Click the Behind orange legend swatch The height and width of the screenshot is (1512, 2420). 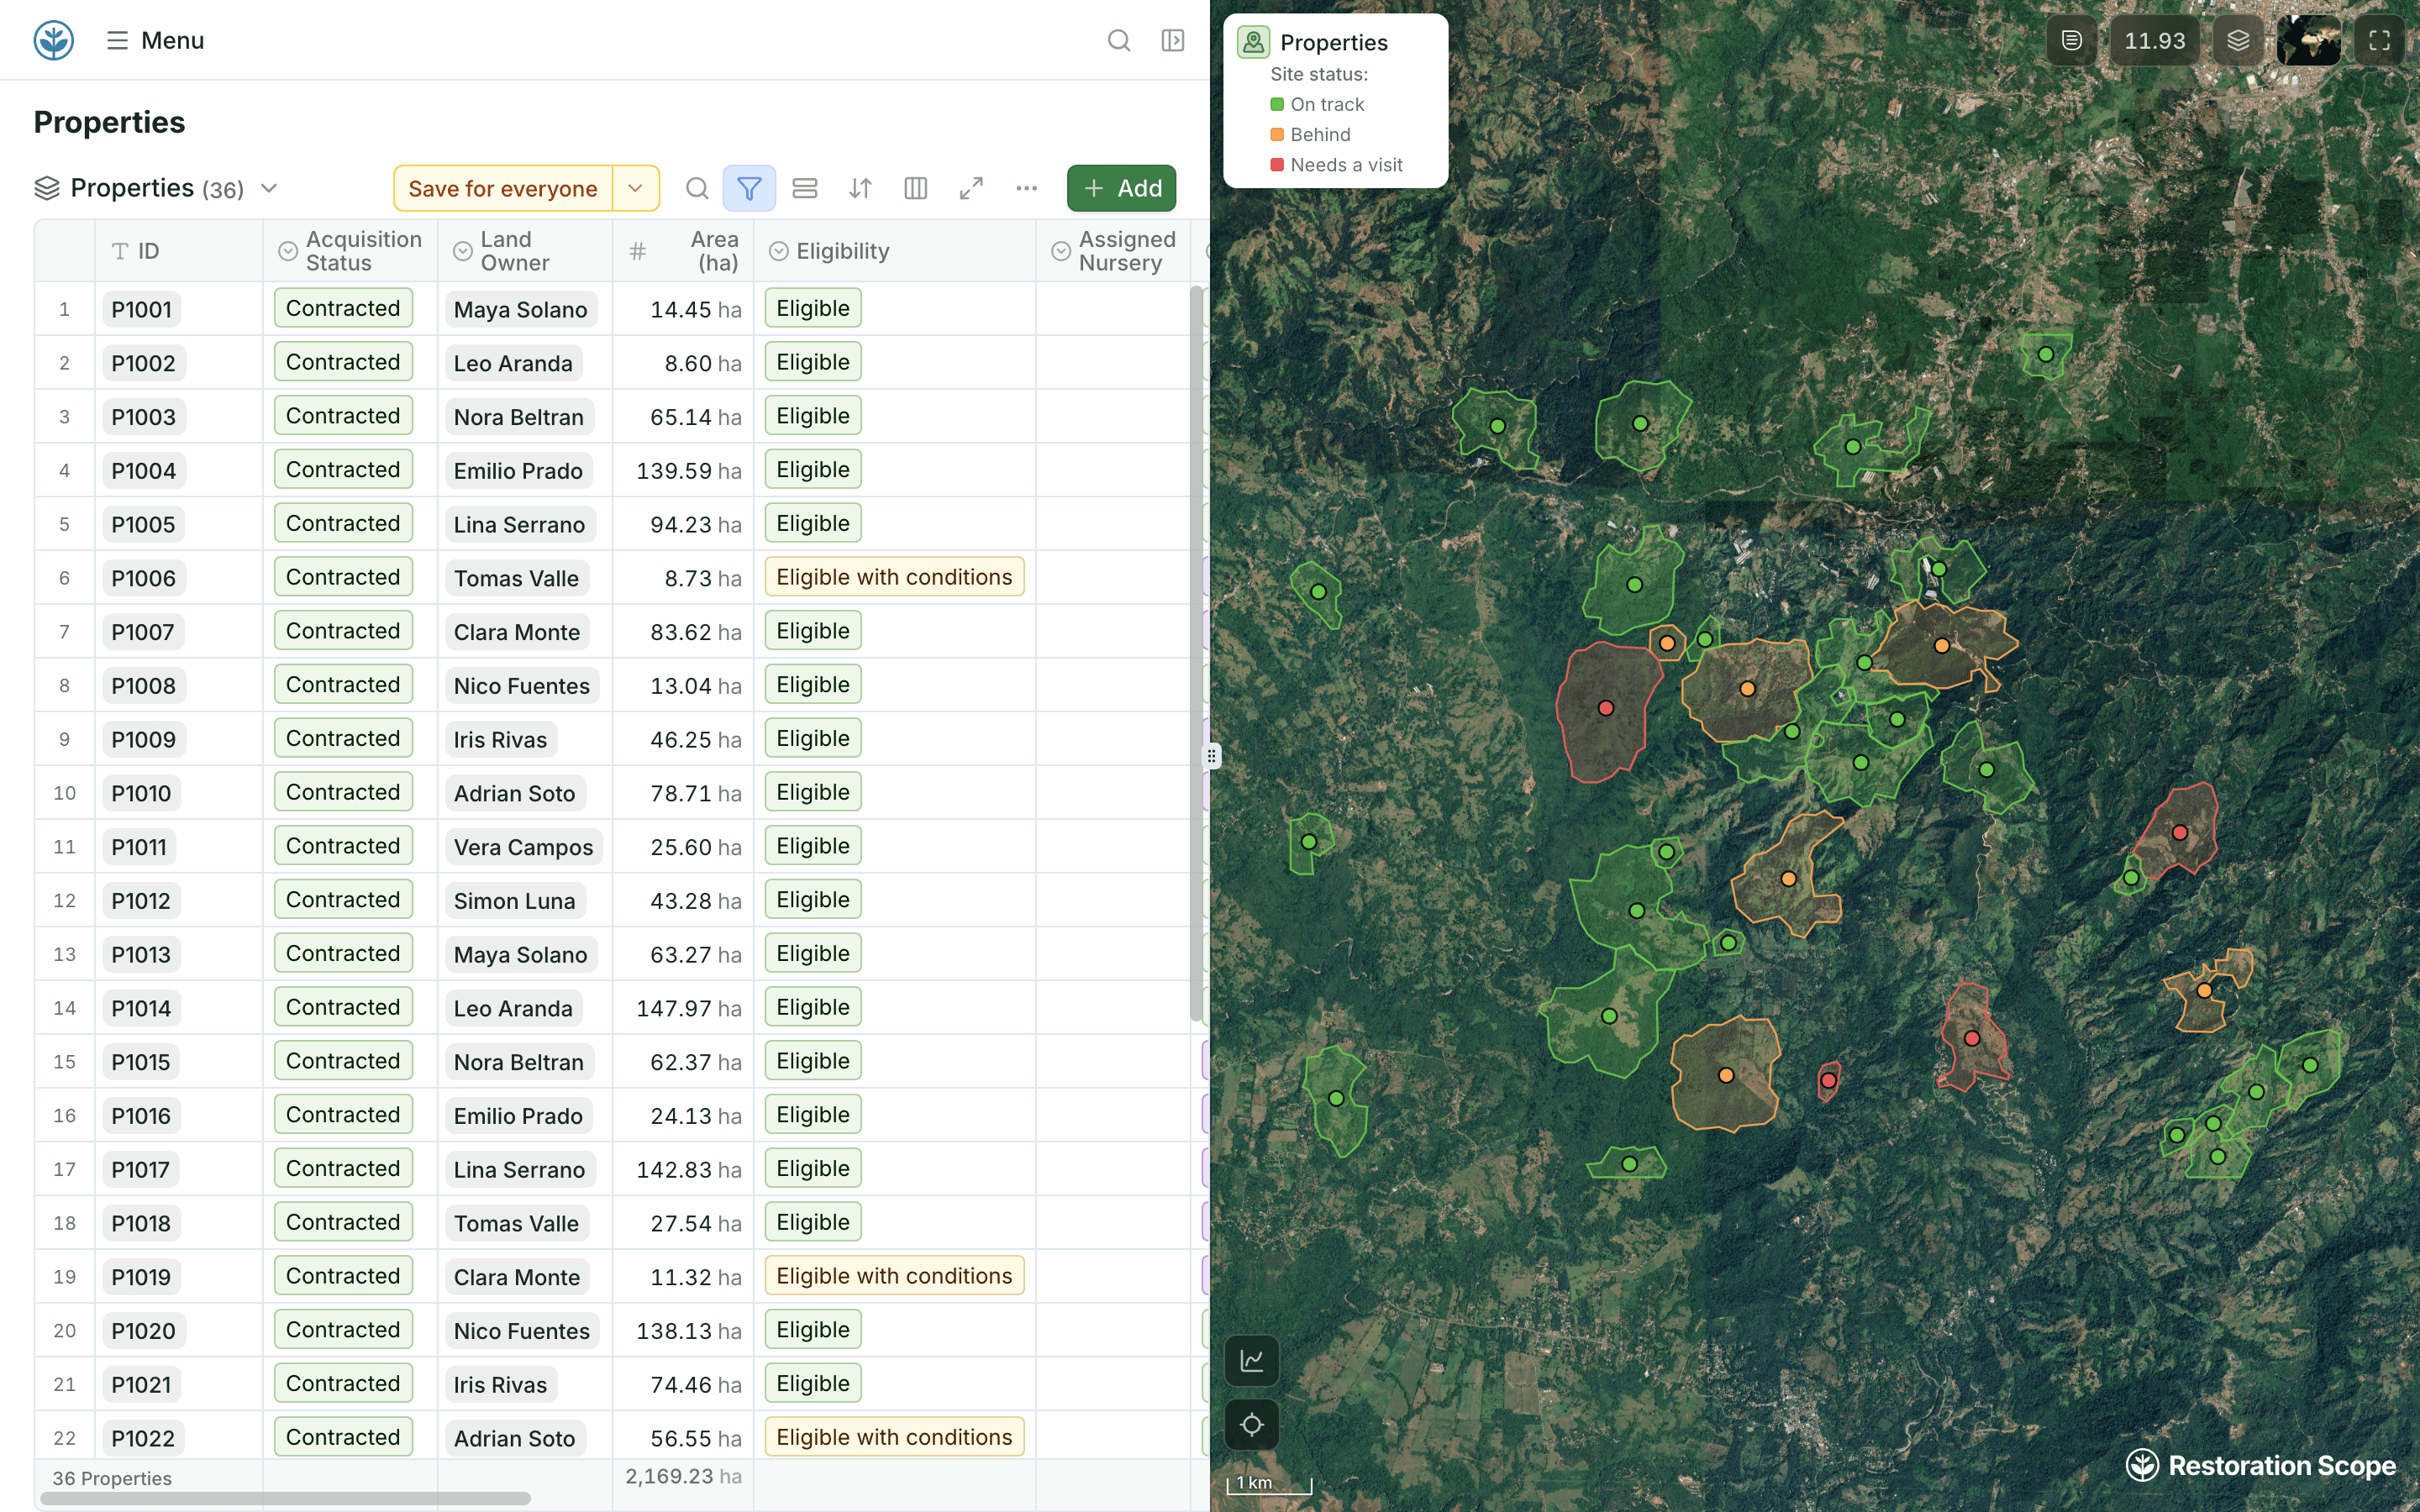point(1277,134)
